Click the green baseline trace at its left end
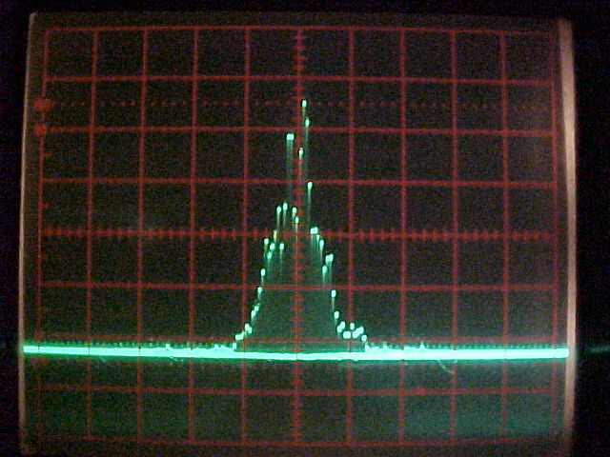 [28, 349]
